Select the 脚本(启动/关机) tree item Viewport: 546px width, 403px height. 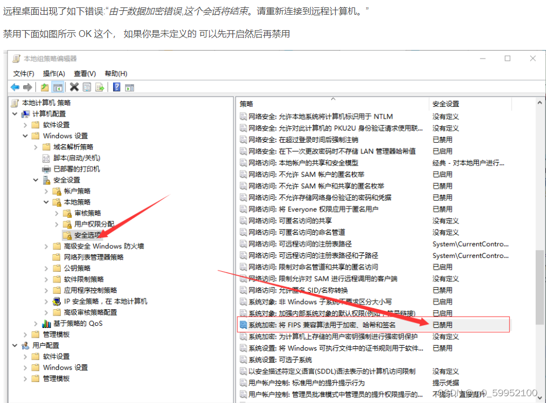(x=77, y=158)
